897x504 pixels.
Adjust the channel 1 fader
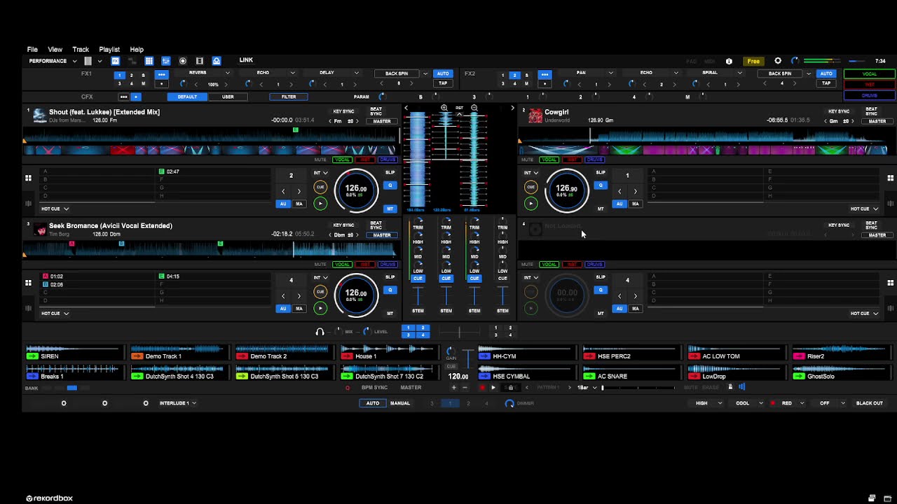[418, 295]
